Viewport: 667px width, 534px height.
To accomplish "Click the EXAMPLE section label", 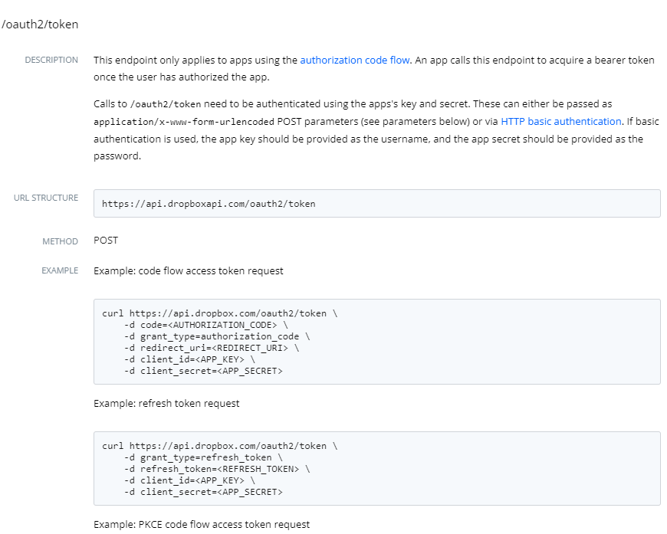I will click(60, 270).
